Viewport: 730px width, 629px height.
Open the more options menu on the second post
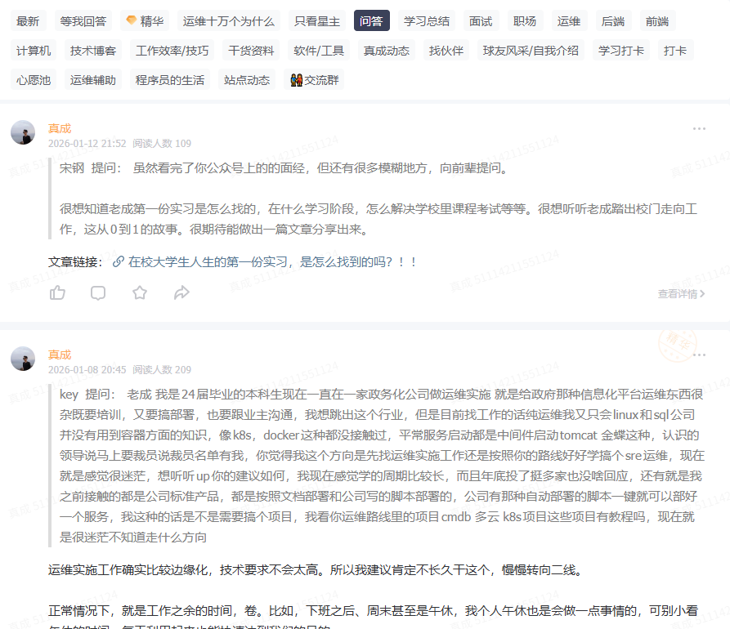pyautogui.click(x=700, y=355)
